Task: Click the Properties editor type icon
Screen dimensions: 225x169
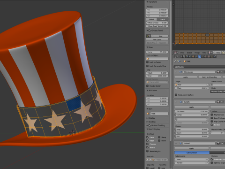Action: 176,56
